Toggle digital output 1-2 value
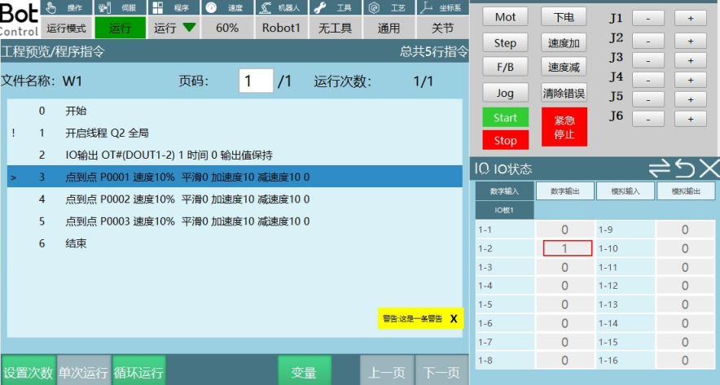 point(565,249)
